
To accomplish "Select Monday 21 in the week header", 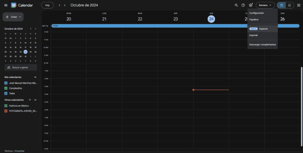I will click(104, 19).
